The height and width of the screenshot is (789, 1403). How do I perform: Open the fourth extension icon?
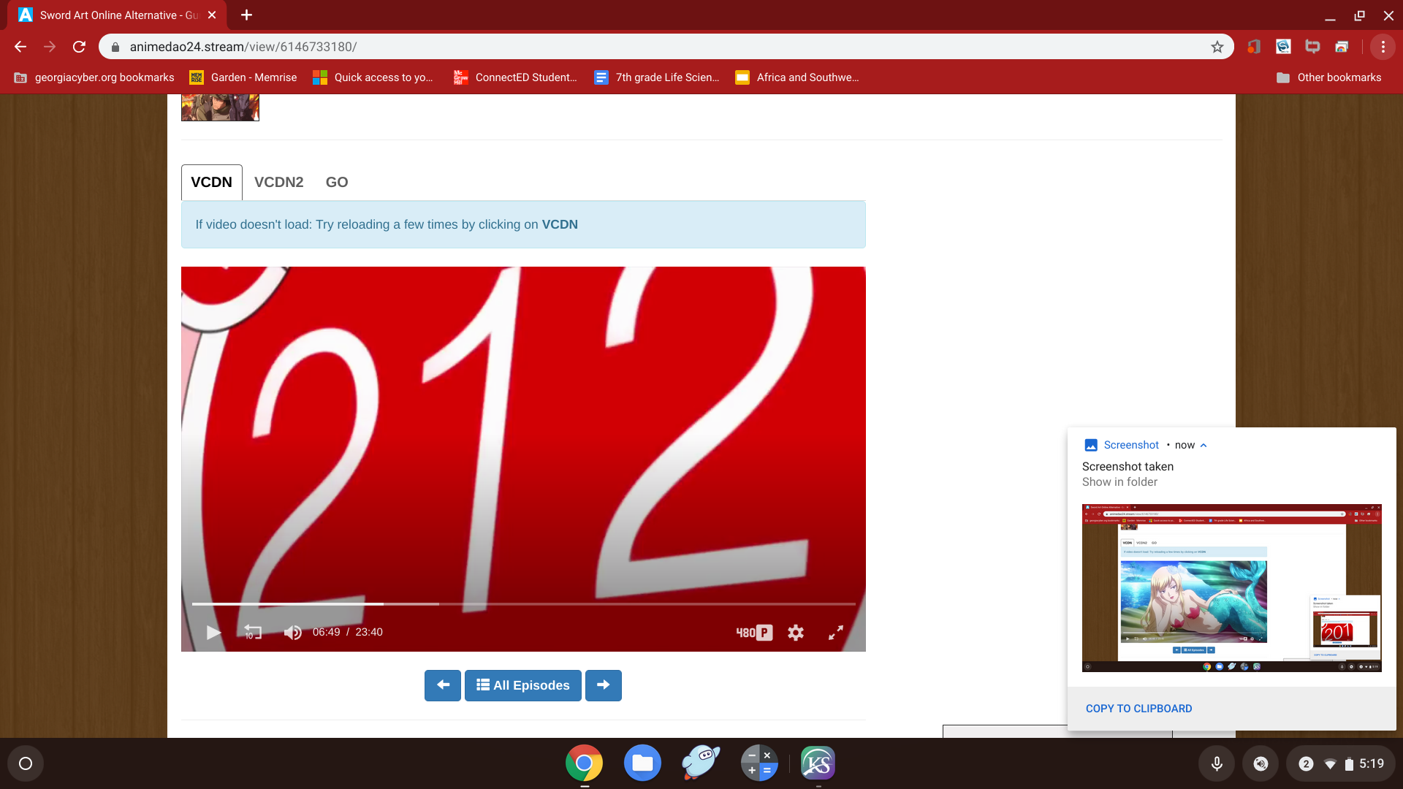pos(1342,47)
